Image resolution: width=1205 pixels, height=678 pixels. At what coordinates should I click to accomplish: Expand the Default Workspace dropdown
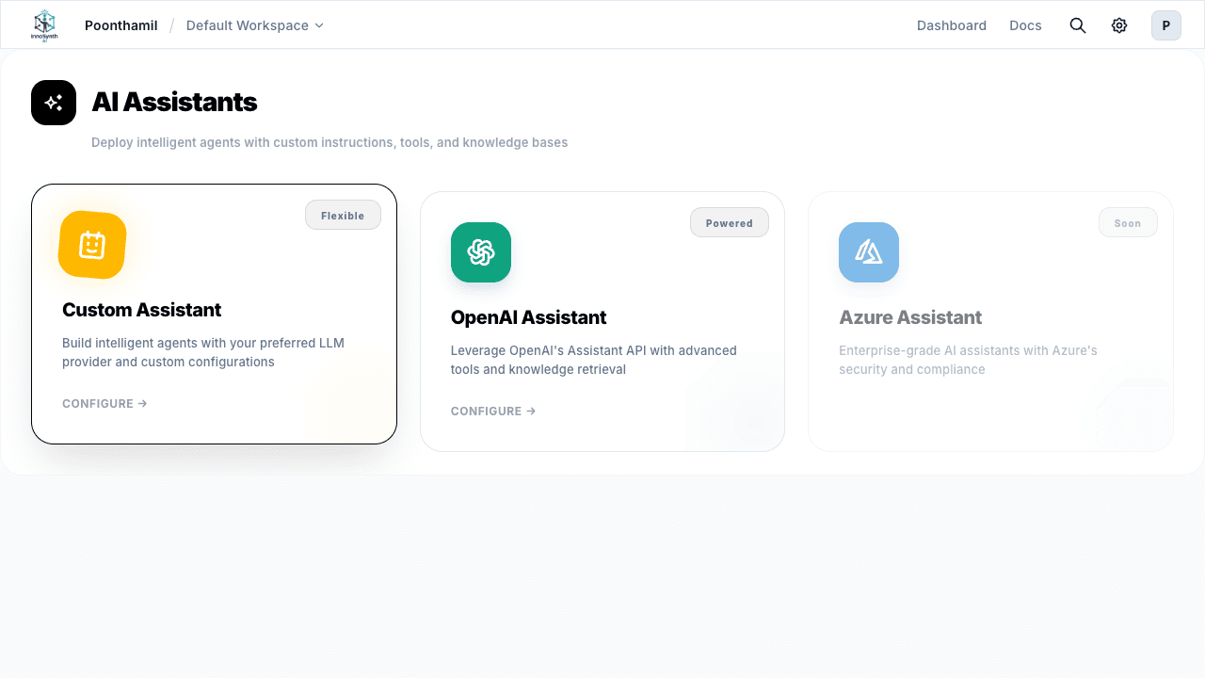255,25
